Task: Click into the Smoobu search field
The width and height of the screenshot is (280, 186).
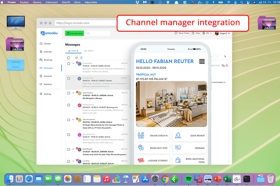Action: [x=98, y=33]
